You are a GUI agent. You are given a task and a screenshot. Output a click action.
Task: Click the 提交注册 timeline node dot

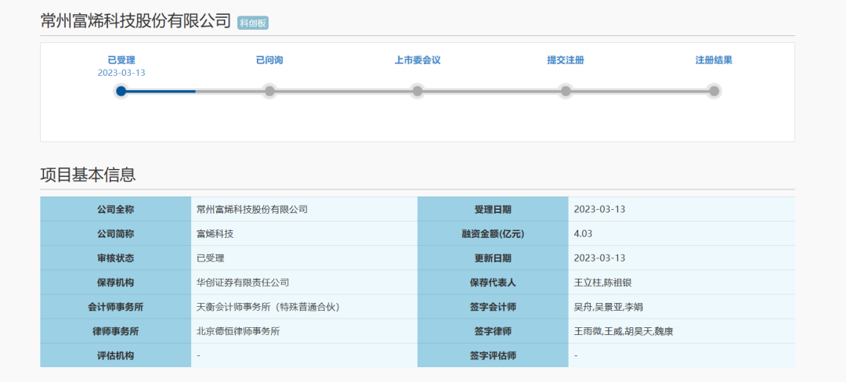point(566,91)
